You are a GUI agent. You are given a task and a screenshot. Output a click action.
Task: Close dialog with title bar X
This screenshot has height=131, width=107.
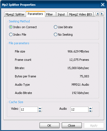[103, 4]
